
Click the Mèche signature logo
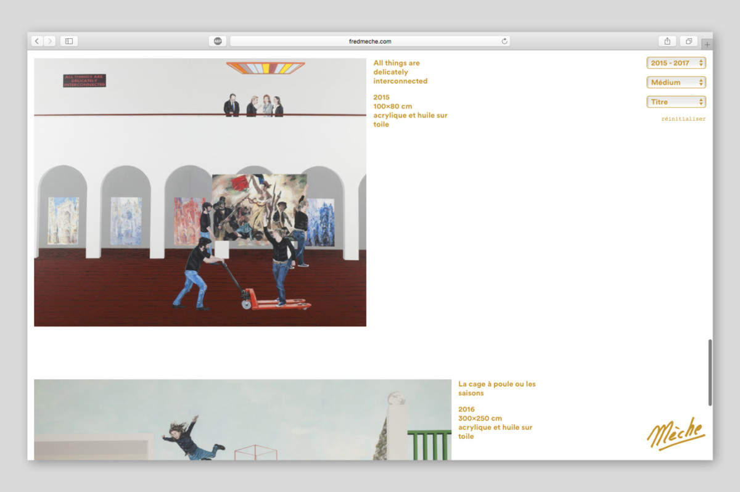tap(675, 433)
